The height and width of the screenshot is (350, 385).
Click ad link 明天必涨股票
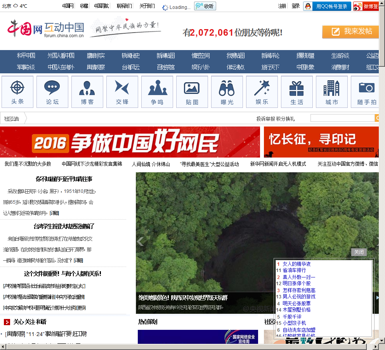tap(297, 303)
